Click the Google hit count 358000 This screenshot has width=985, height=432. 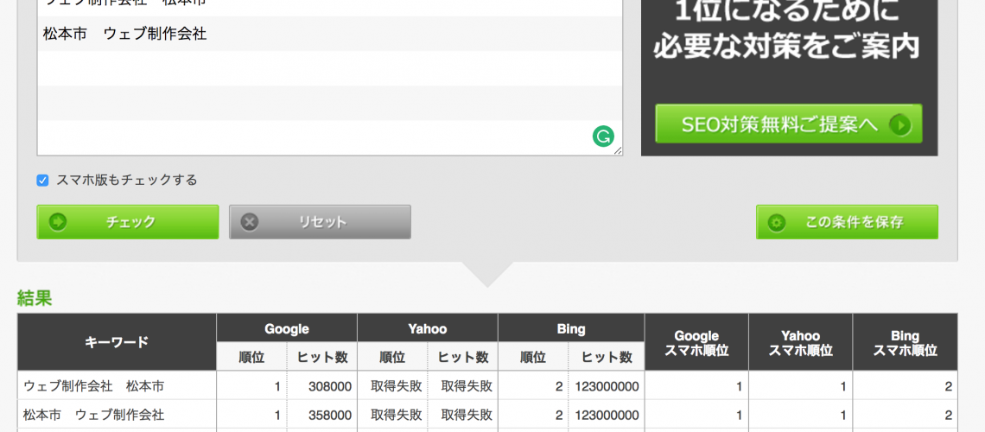click(330, 415)
